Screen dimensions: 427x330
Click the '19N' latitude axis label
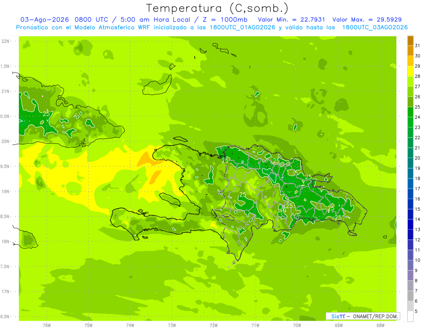[x=5, y=192]
